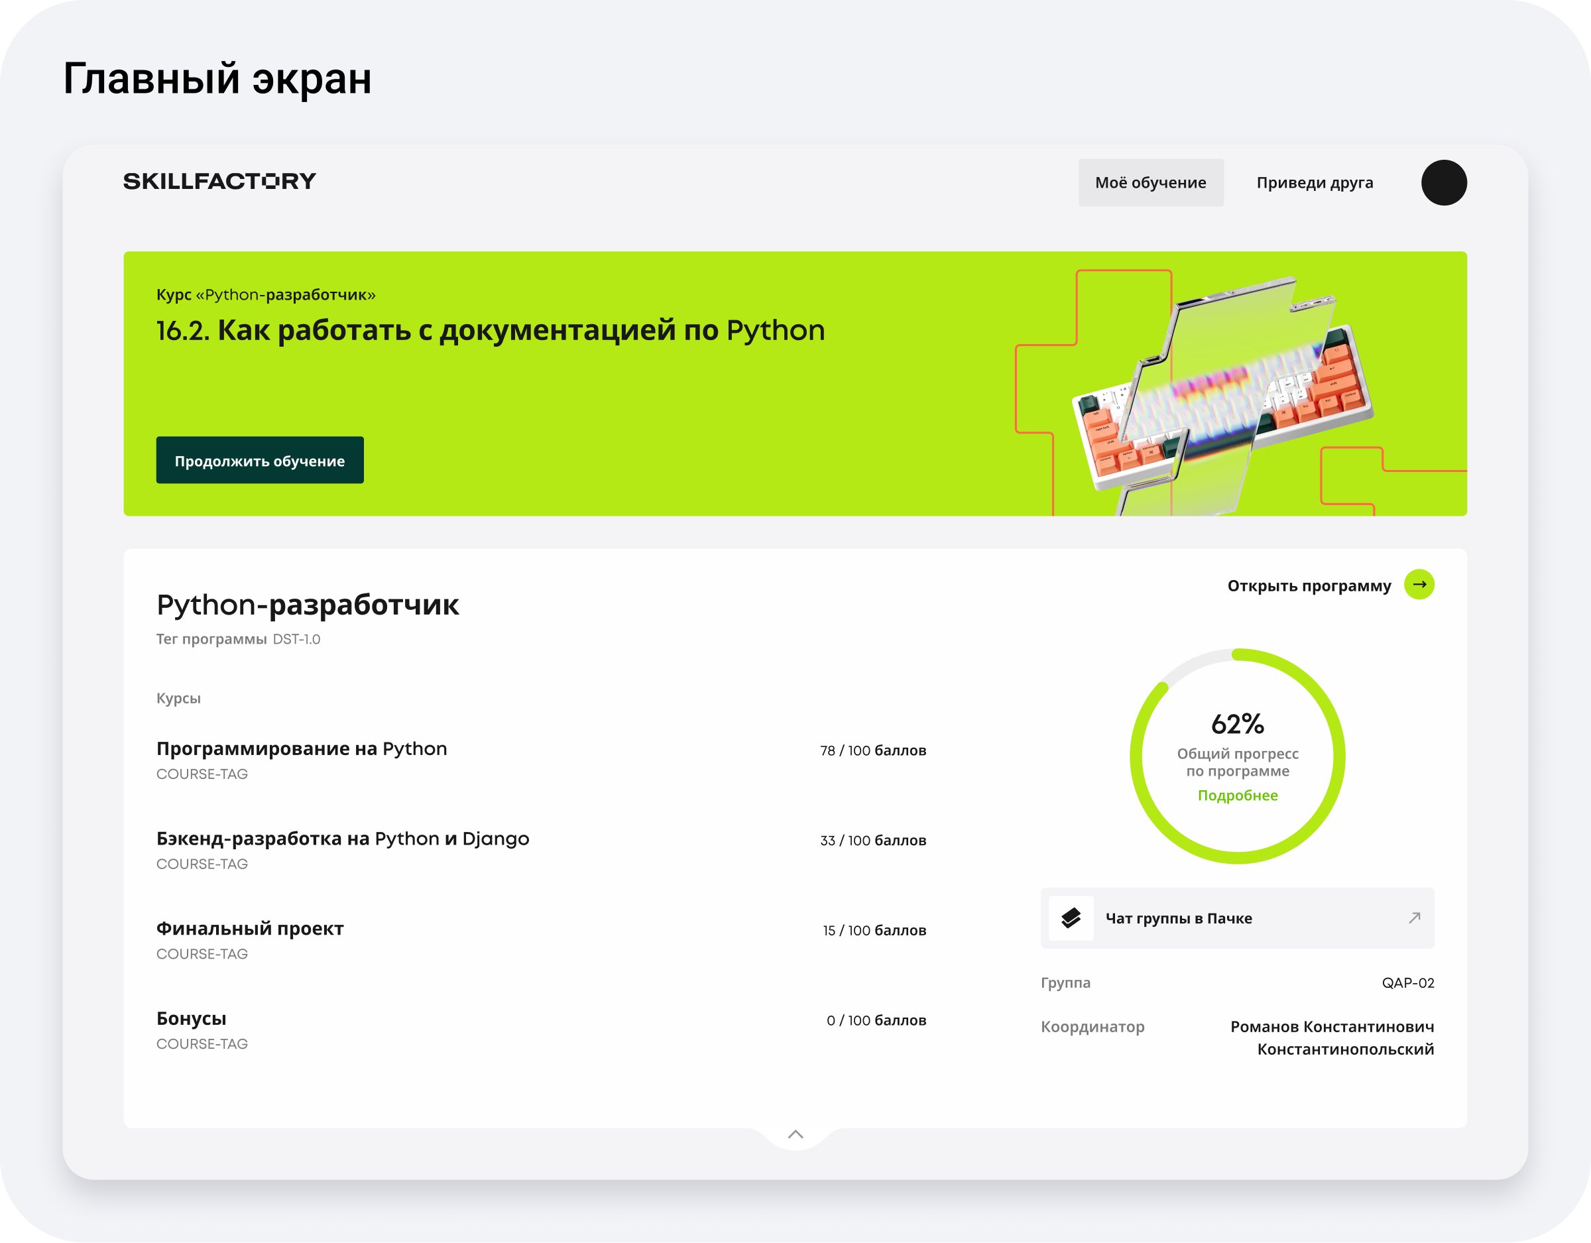The image size is (1591, 1243).
Task: Open the Чат группы в Пачке button
Action: (1179, 918)
